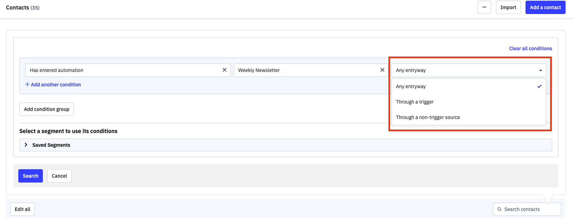
Task: Click 'Select a segment to use its conditions' text
Action: click(69, 131)
